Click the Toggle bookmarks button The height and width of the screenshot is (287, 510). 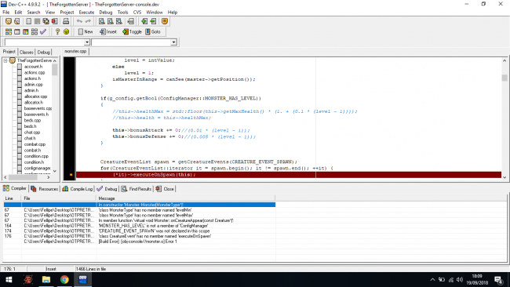click(x=132, y=32)
